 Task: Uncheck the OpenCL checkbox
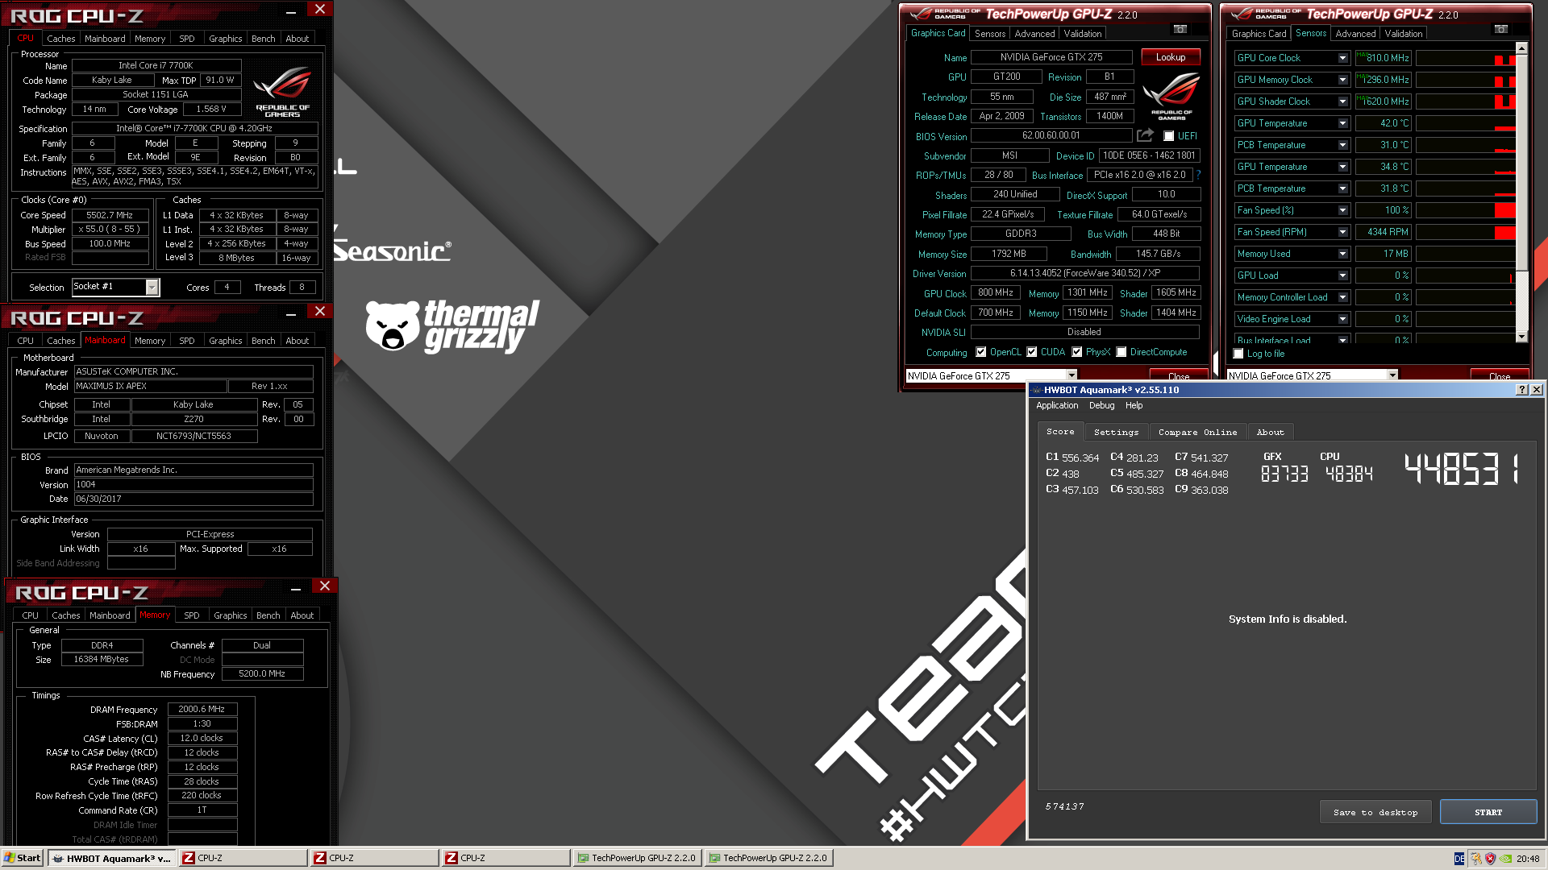pos(981,352)
